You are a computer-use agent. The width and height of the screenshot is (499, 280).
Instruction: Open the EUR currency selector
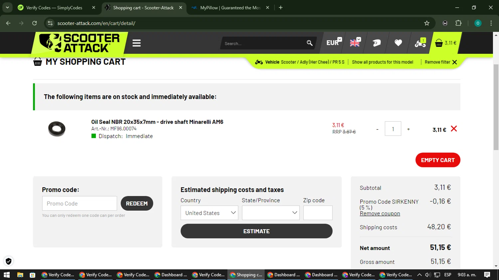point(334,43)
